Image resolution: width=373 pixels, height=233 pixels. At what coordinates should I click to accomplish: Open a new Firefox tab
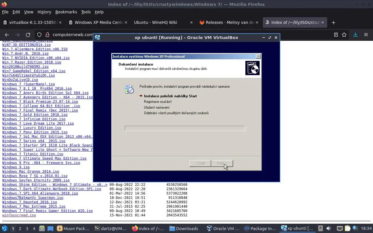[334, 22]
